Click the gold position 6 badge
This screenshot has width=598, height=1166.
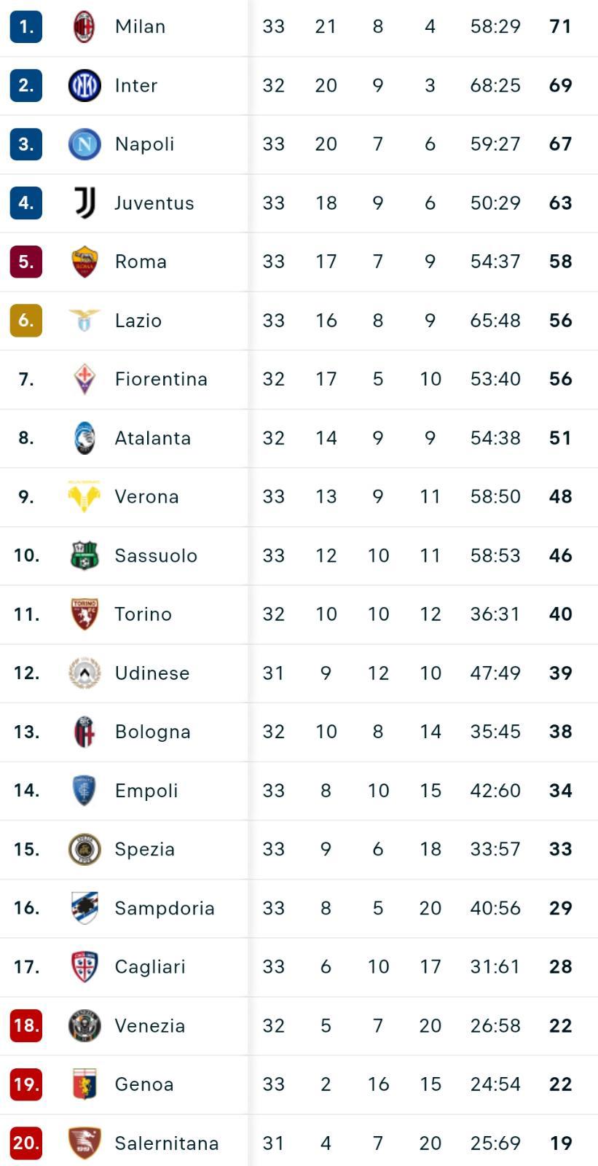click(x=26, y=320)
